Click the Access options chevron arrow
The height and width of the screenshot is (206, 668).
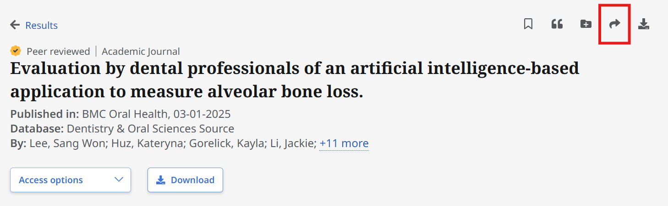pyautogui.click(x=119, y=180)
